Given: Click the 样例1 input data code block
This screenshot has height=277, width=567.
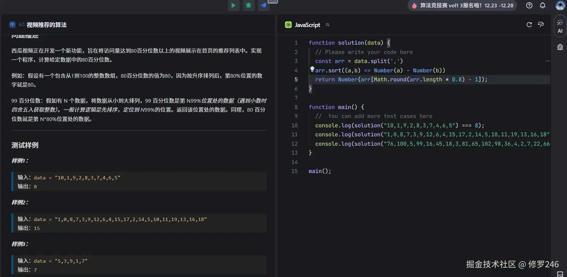Looking at the screenshot, I should click(x=77, y=178).
